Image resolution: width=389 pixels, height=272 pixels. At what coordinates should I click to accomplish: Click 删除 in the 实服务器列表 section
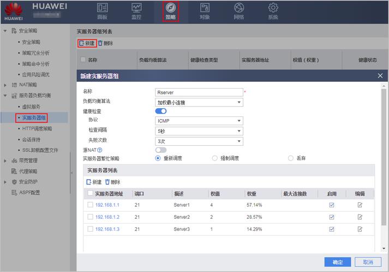coord(112,182)
